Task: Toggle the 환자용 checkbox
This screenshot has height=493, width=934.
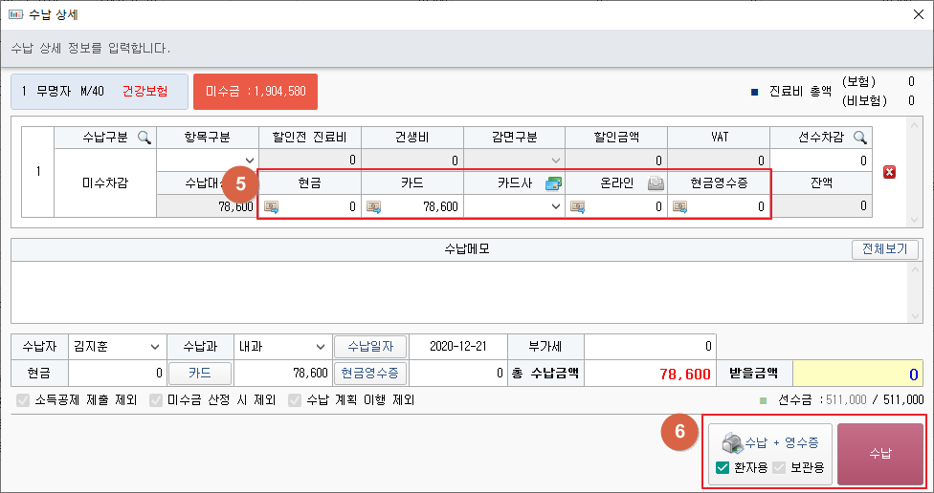Action: click(723, 467)
